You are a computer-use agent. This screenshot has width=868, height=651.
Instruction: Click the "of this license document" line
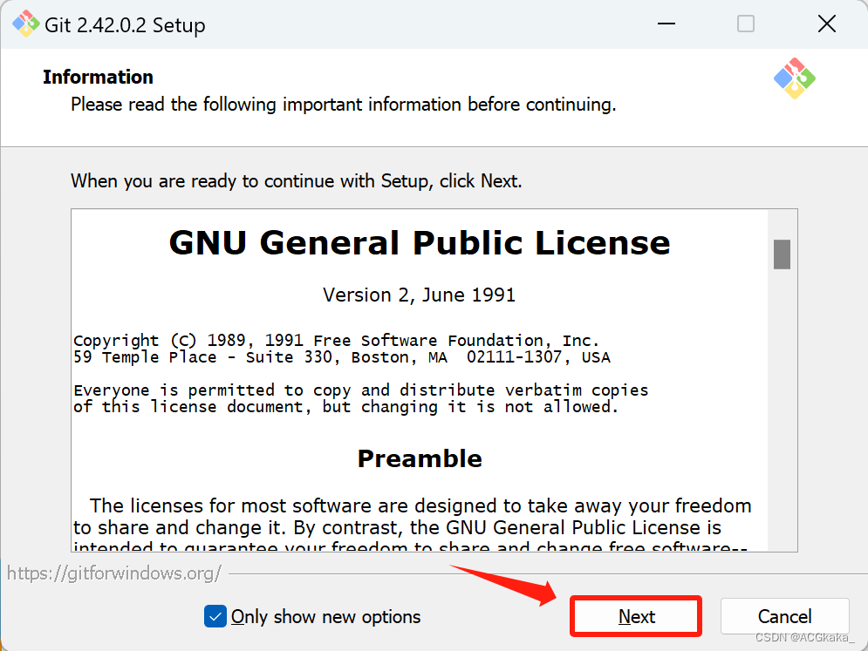point(345,407)
